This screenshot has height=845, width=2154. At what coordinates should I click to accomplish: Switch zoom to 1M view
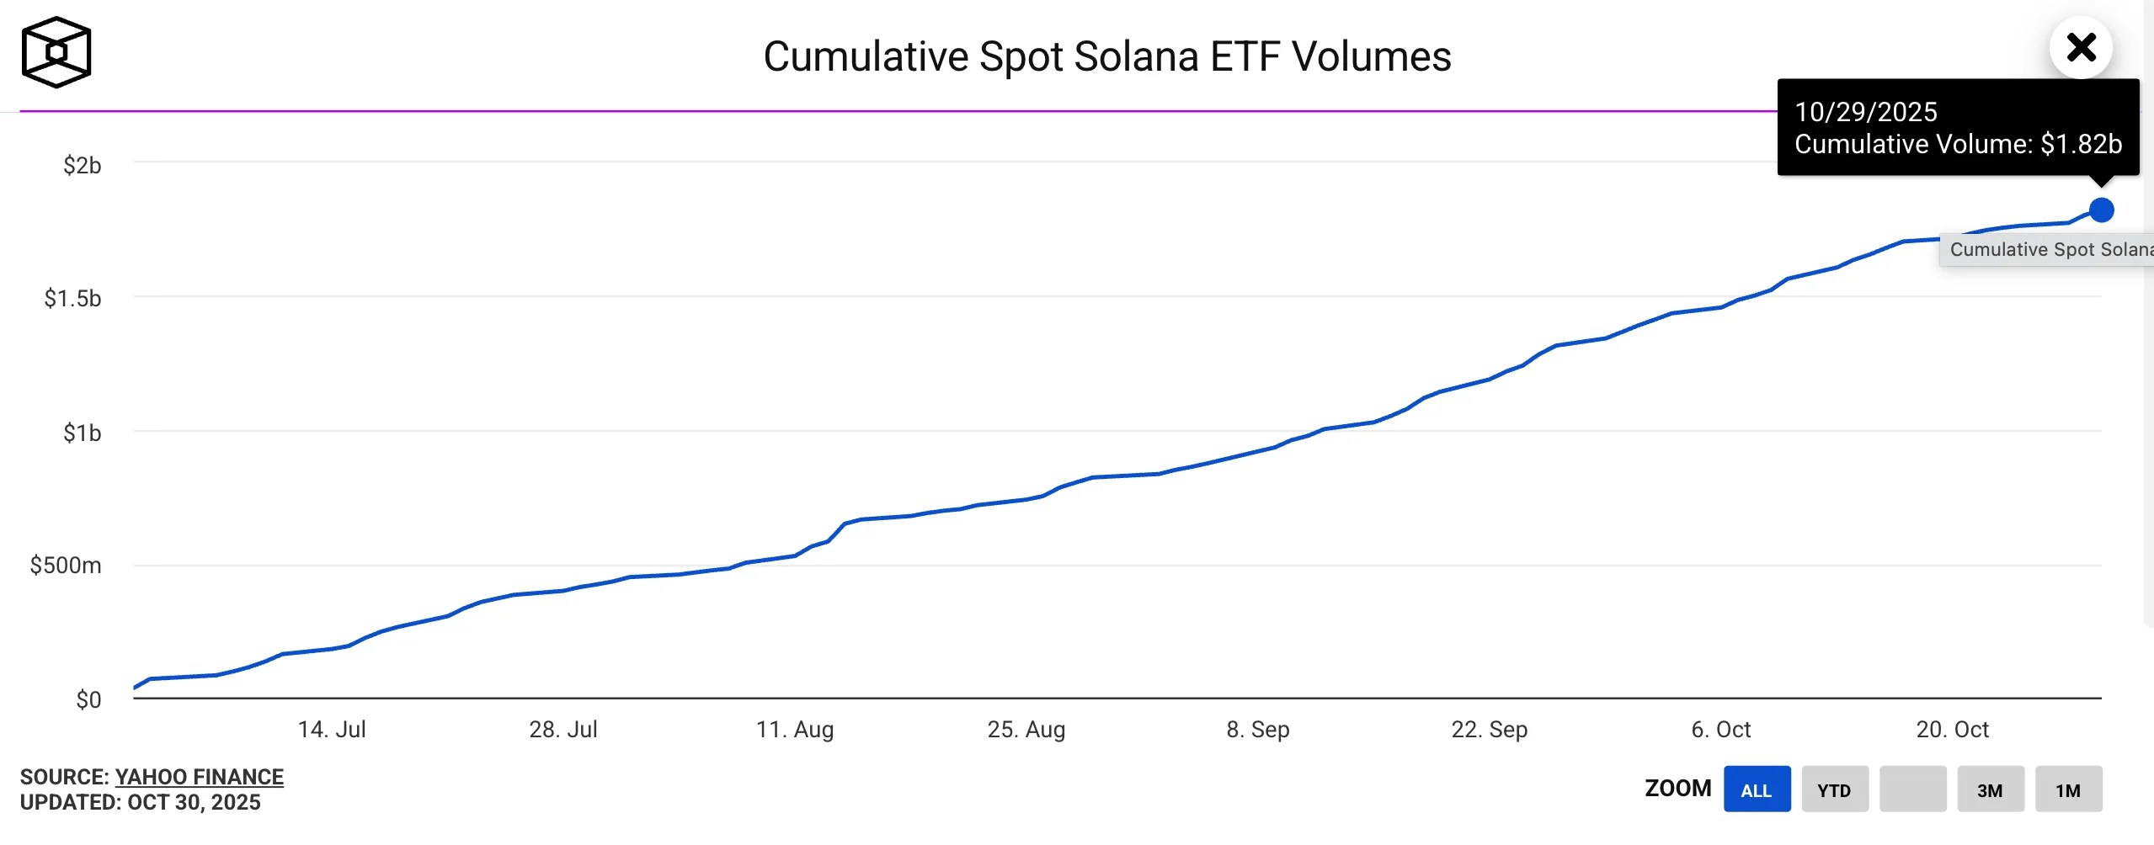pos(2067,789)
